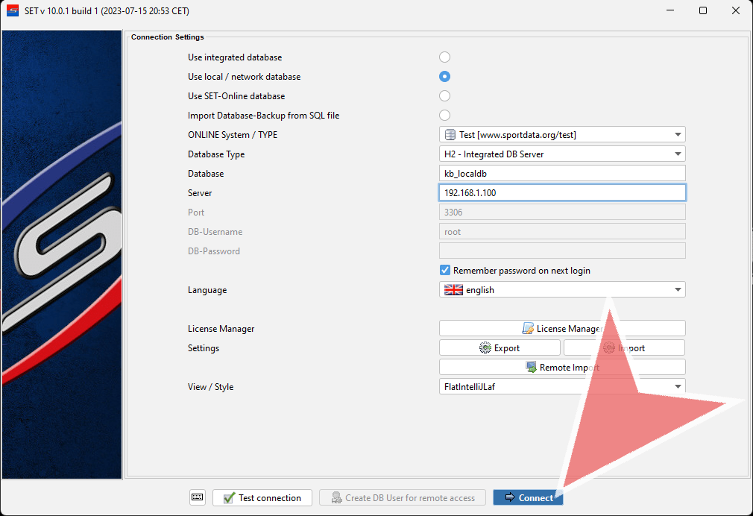
Task: Click the Remote Import button
Action: click(561, 368)
